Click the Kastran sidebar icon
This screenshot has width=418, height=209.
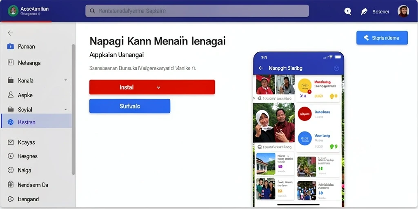click(x=11, y=122)
